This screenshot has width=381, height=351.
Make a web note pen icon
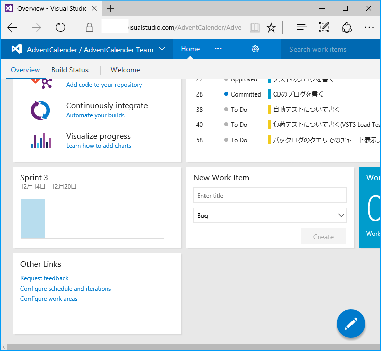tap(324, 27)
